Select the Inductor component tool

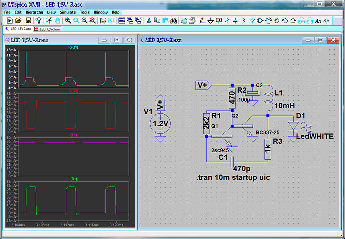tap(243, 21)
